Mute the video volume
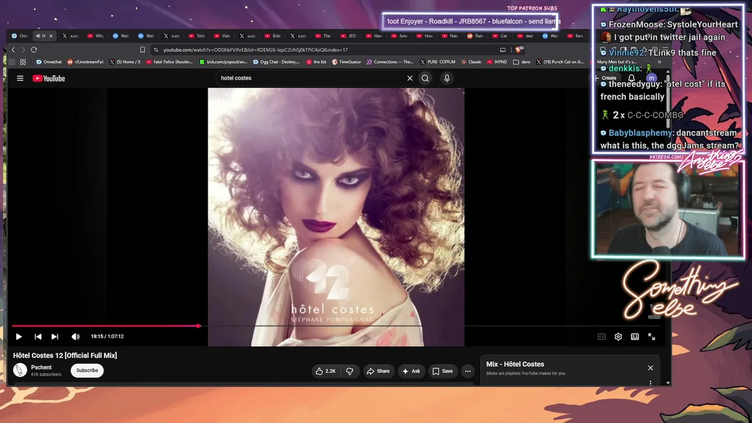 point(75,337)
